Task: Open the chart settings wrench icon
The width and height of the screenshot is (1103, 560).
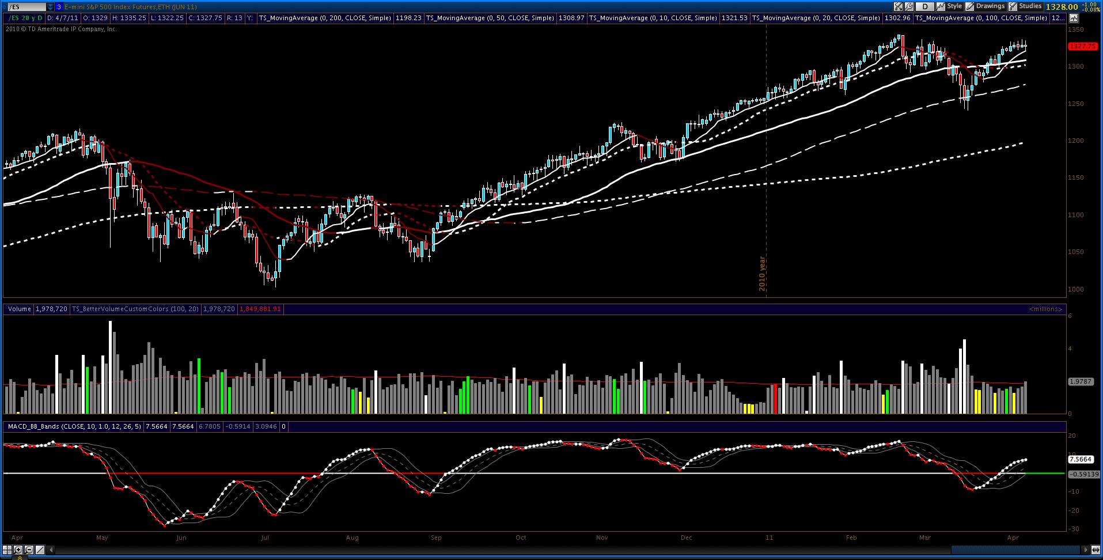Action: pyautogui.click(x=909, y=7)
